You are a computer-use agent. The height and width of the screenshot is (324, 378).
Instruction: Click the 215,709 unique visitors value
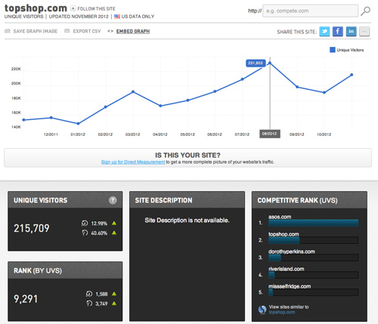click(x=32, y=228)
